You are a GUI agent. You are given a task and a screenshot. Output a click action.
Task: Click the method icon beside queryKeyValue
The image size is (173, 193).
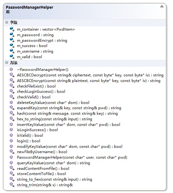pos(11,163)
